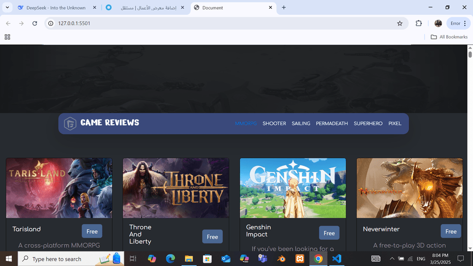Click the GAME REVIEWS title text

(110, 122)
